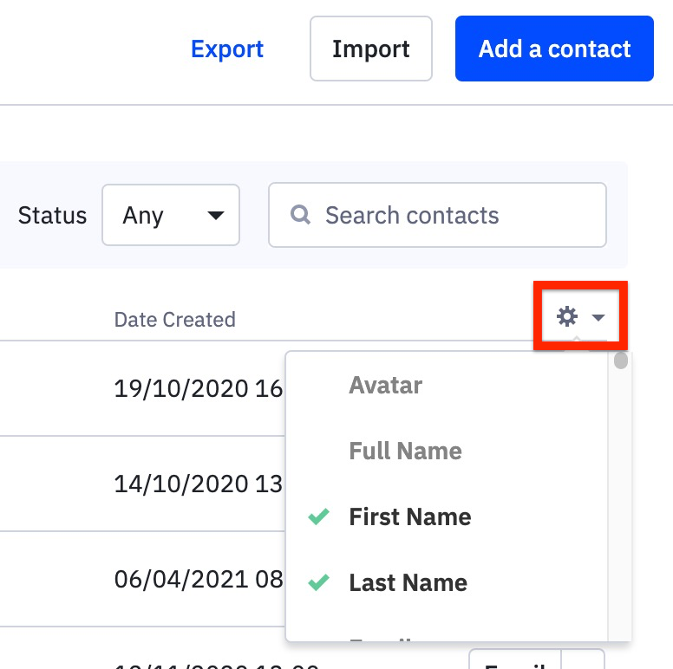Toggle the Last Name column
The width and height of the screenshot is (673, 669).
tap(408, 583)
